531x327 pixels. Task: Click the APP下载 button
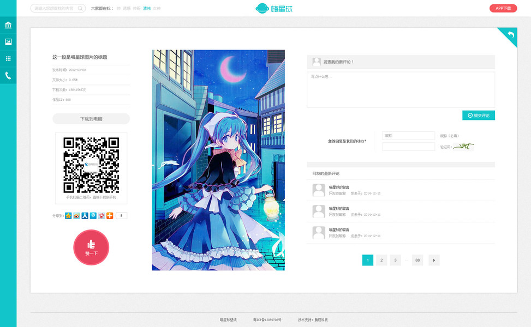503,8
